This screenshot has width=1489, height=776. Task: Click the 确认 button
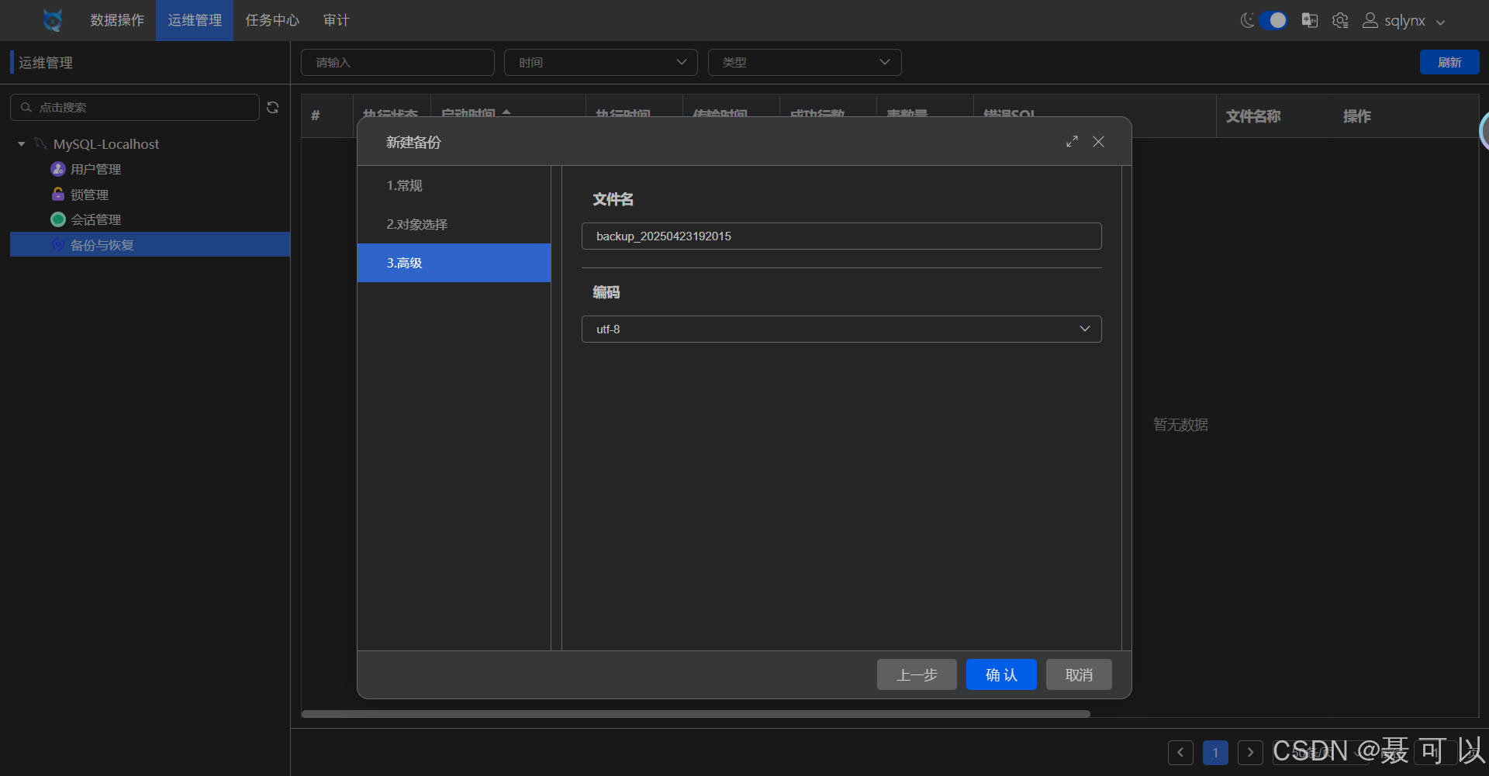point(1001,674)
